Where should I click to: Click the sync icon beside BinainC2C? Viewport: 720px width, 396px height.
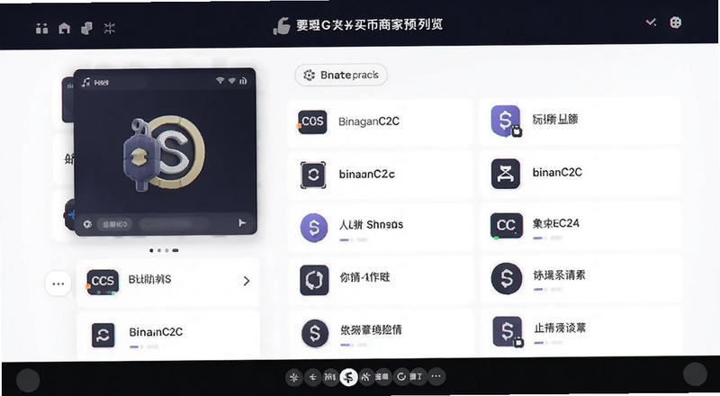pos(103,335)
